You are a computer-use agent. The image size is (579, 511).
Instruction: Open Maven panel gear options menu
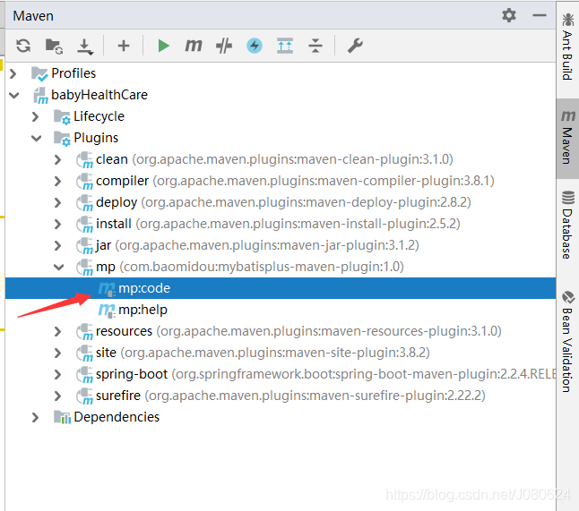(x=509, y=15)
